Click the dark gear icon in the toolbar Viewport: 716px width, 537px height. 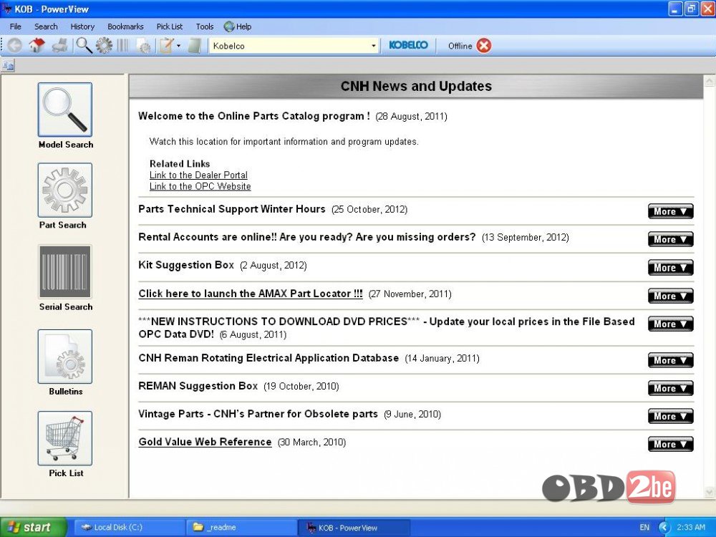[x=104, y=46]
